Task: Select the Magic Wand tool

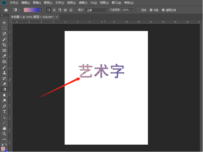Action: pyautogui.click(x=4, y=39)
